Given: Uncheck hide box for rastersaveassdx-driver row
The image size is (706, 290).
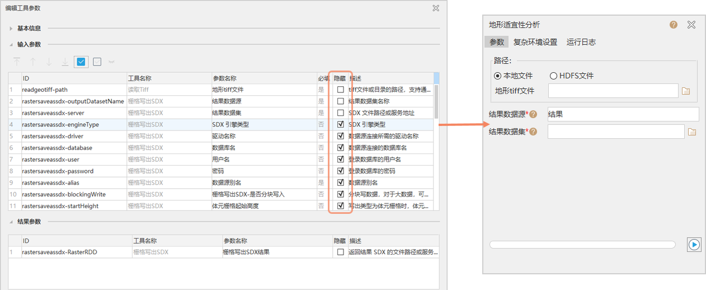Looking at the screenshot, I should coord(341,136).
